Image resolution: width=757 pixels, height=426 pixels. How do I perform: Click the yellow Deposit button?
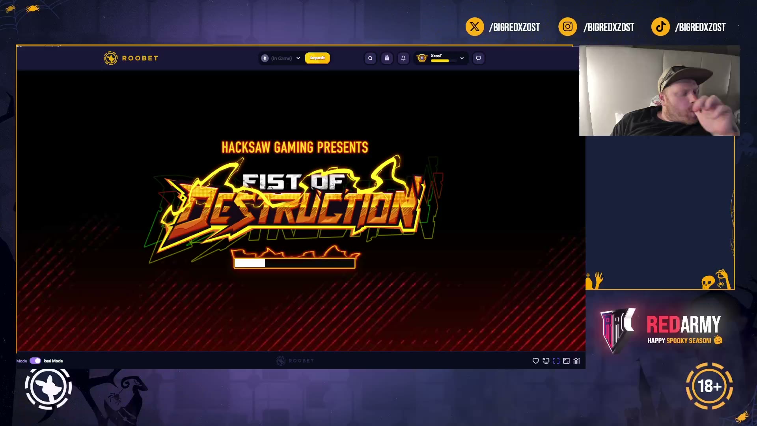[x=317, y=58]
